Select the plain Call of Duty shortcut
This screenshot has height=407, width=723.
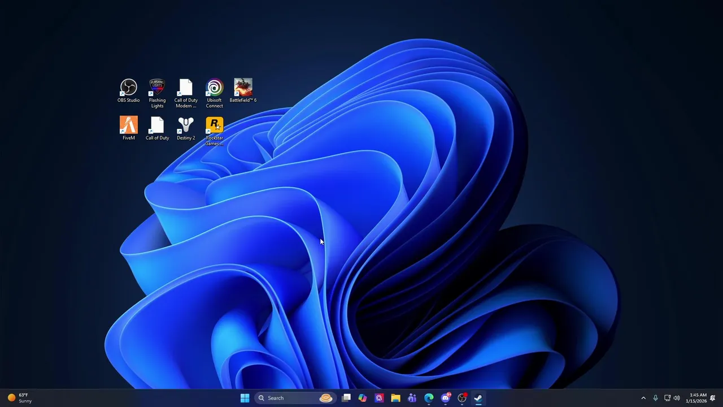point(157,128)
